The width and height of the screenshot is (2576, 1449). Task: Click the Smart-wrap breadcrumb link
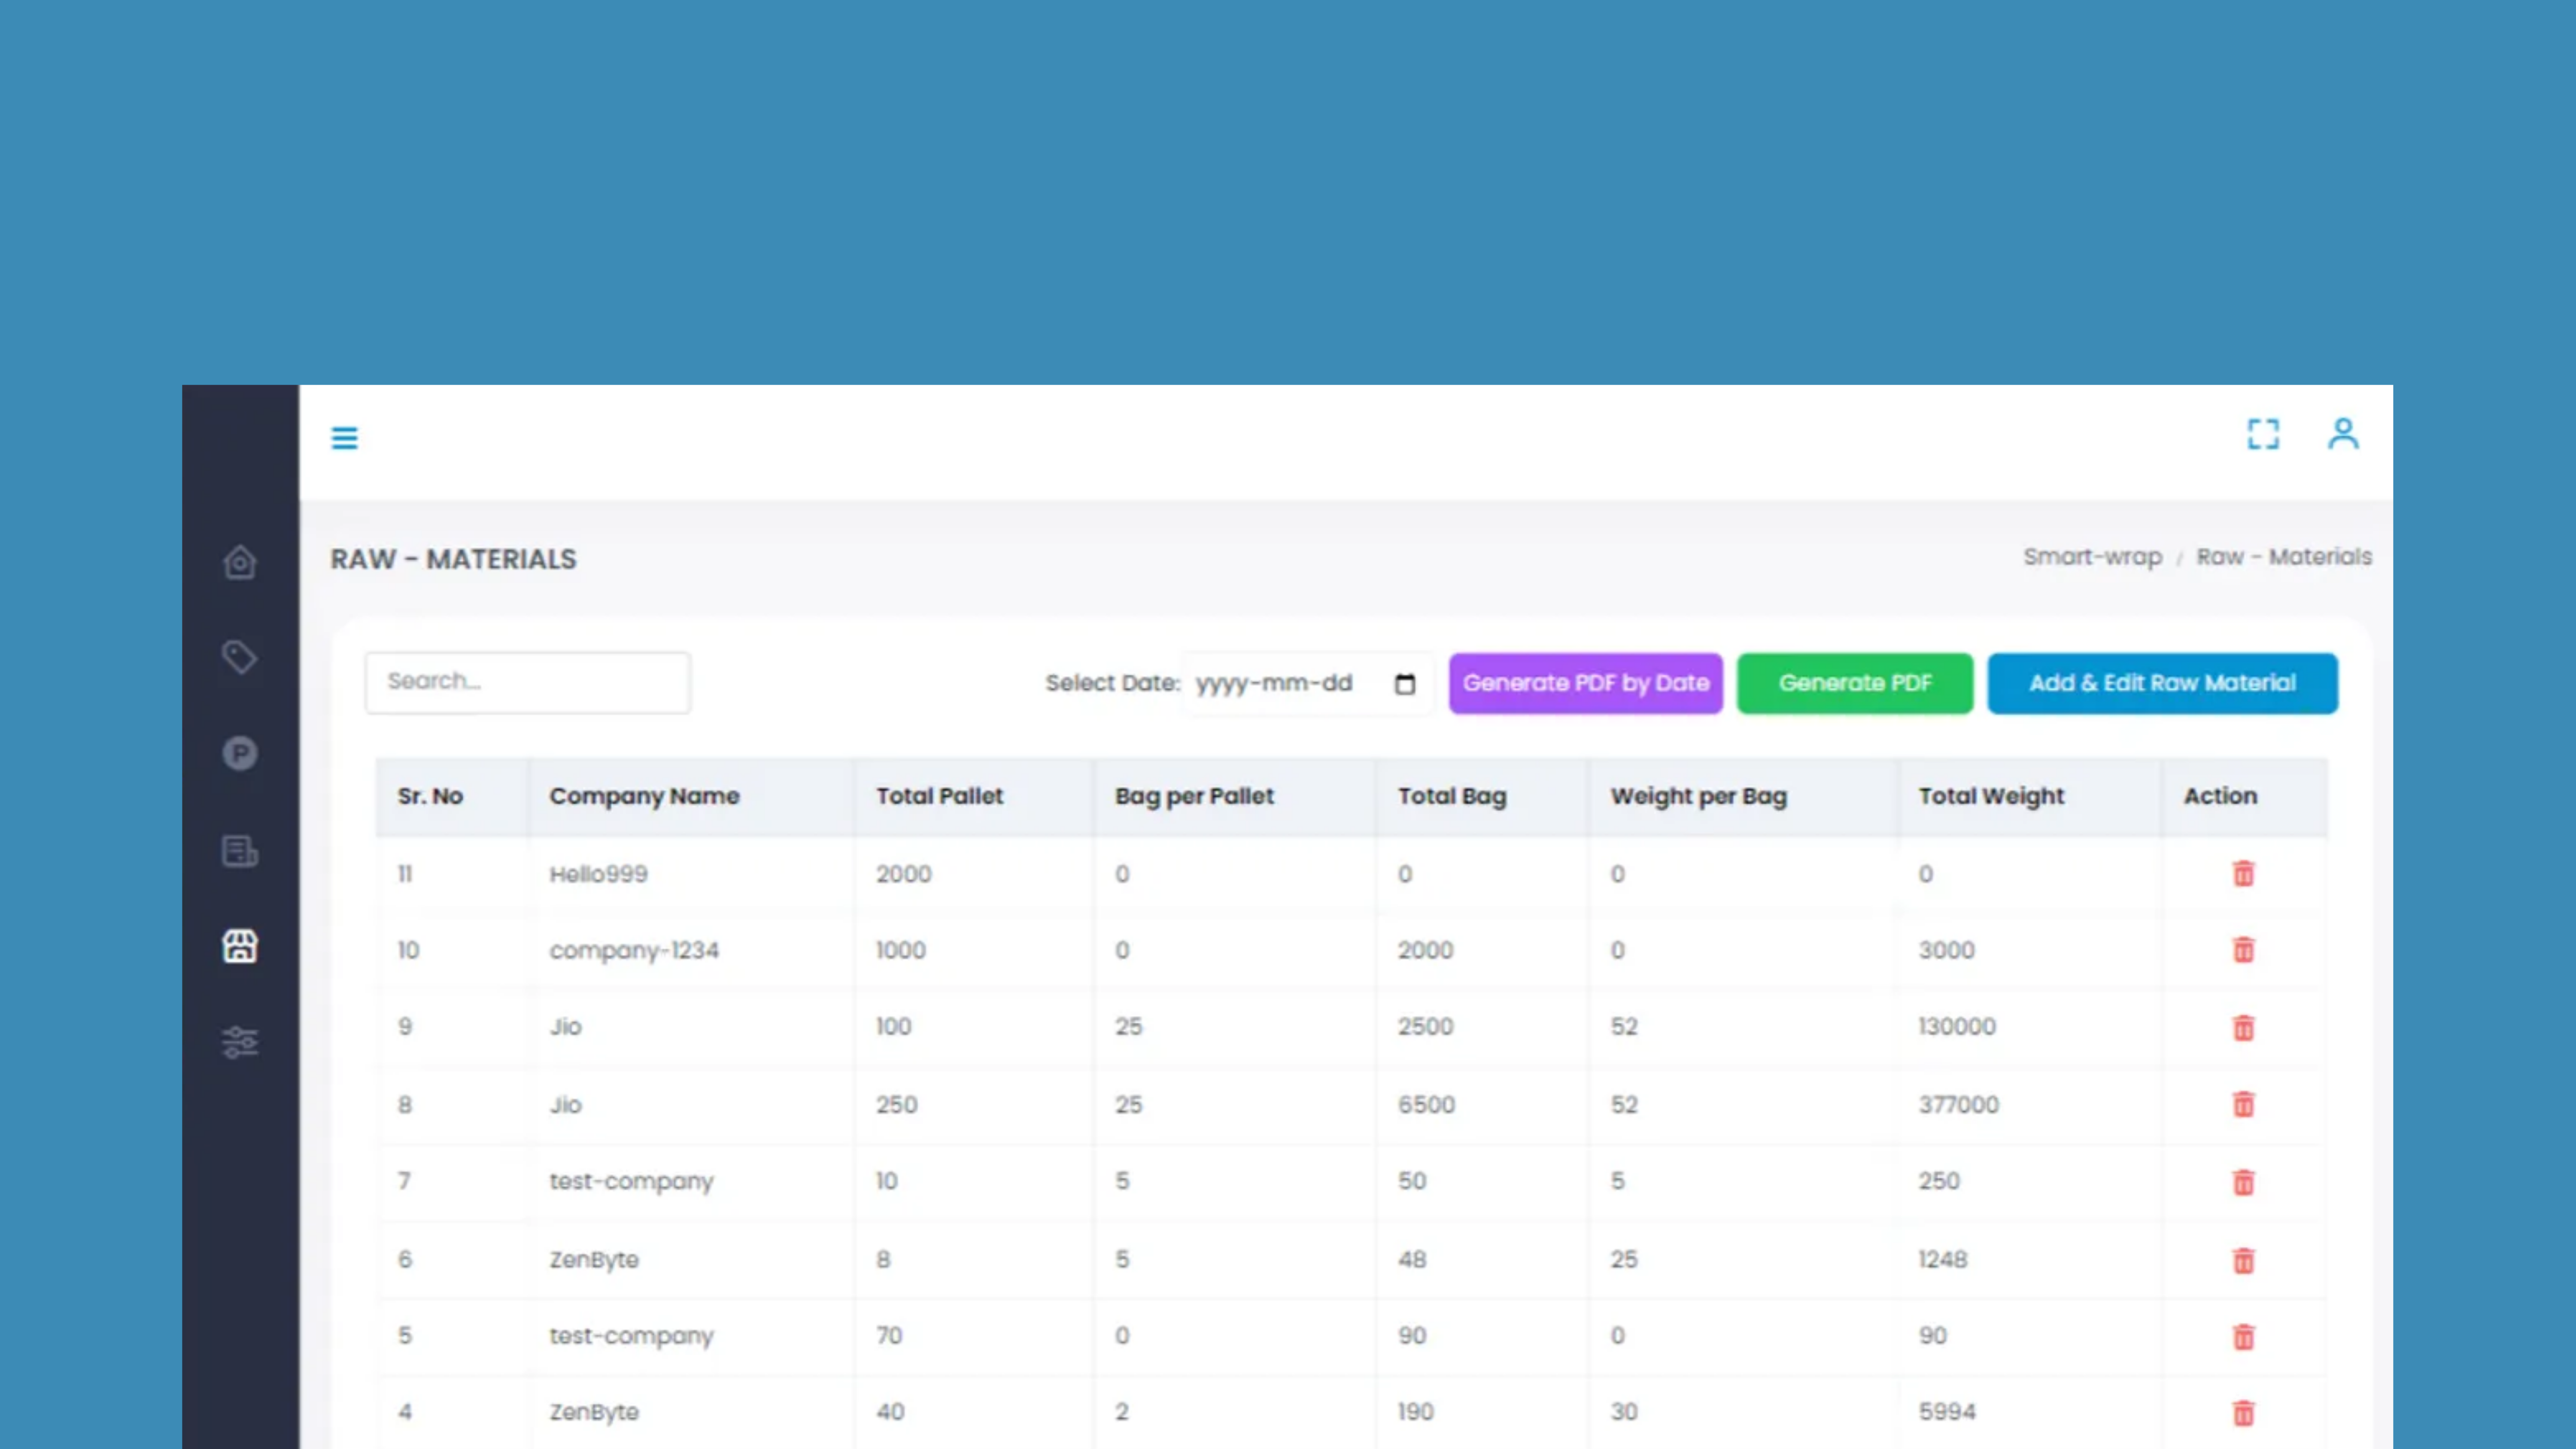[x=2092, y=557]
